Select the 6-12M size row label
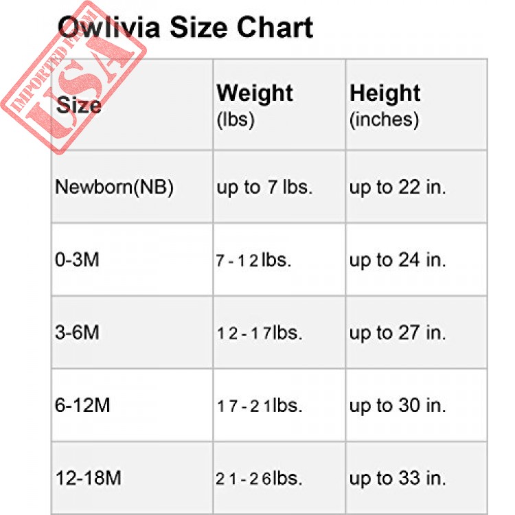This screenshot has height=515, width=515. tap(133, 405)
